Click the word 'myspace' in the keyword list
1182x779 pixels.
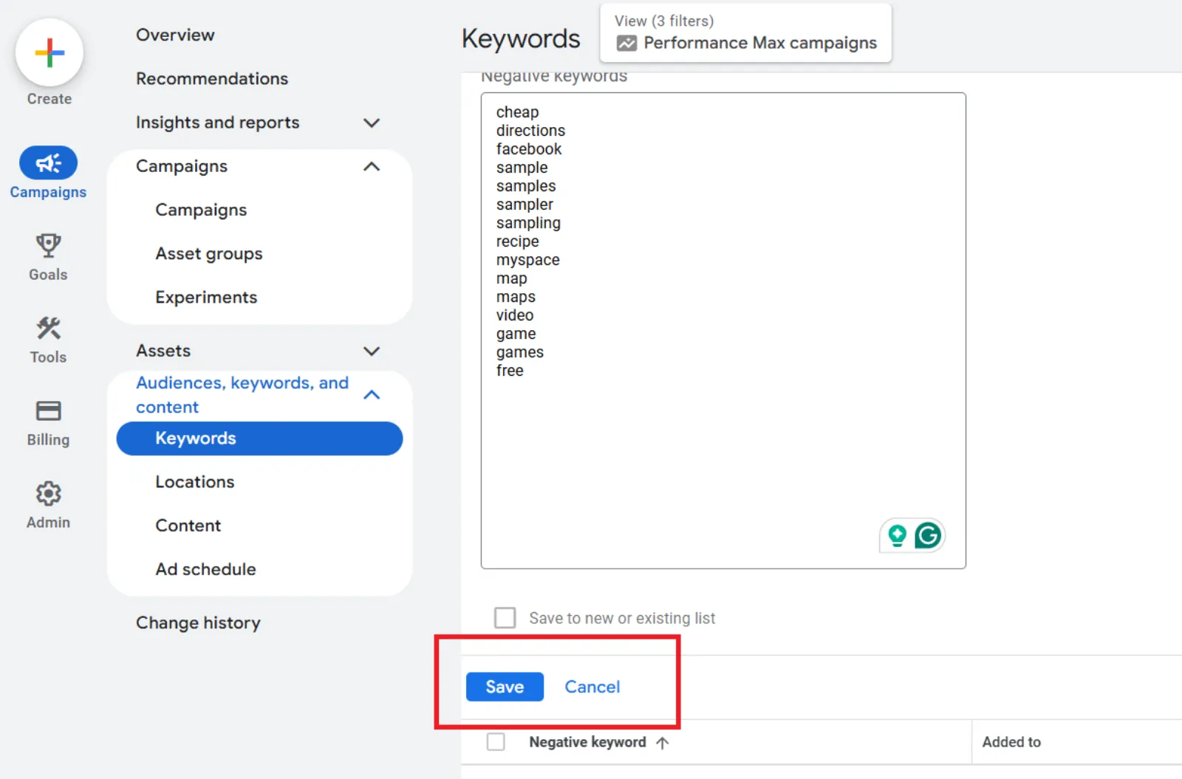(x=527, y=260)
